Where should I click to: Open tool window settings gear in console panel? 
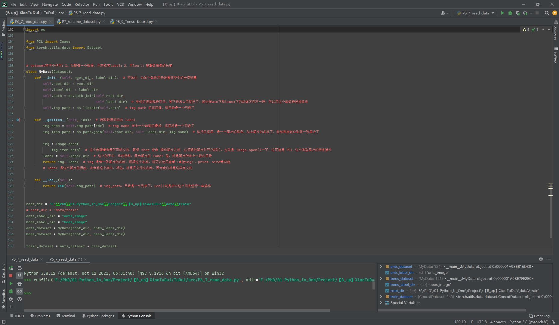point(541,259)
